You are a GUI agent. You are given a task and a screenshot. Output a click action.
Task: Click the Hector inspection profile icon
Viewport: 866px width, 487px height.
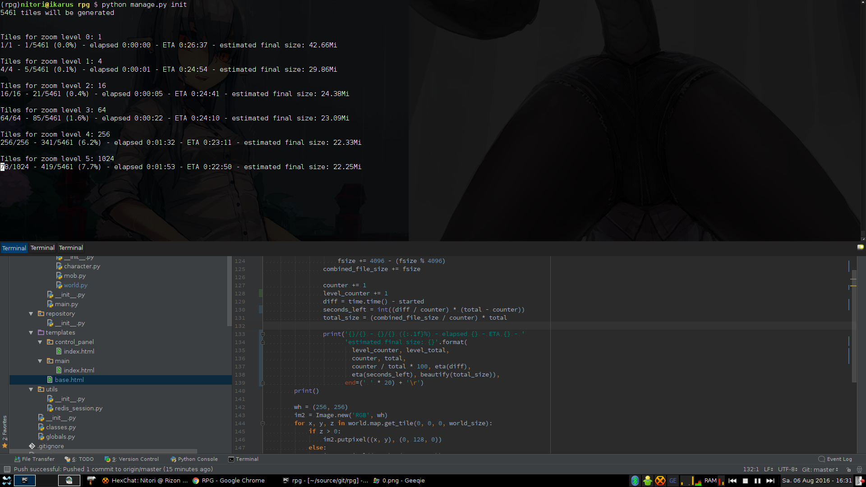click(859, 469)
